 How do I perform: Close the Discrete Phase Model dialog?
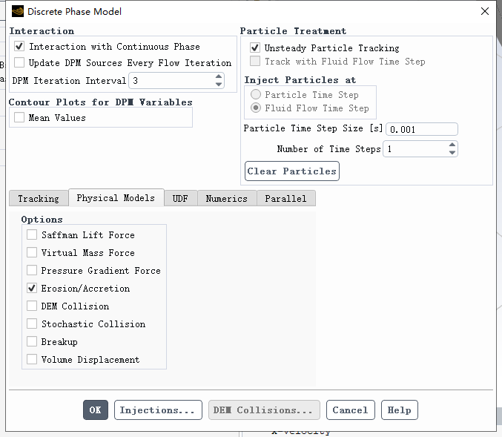tap(485, 11)
